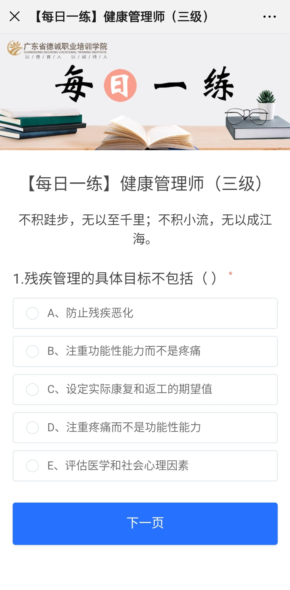This screenshot has width=290, height=590.
Task: Choose option B、注重功能性能力而不是疼痛
Action: (x=32, y=351)
